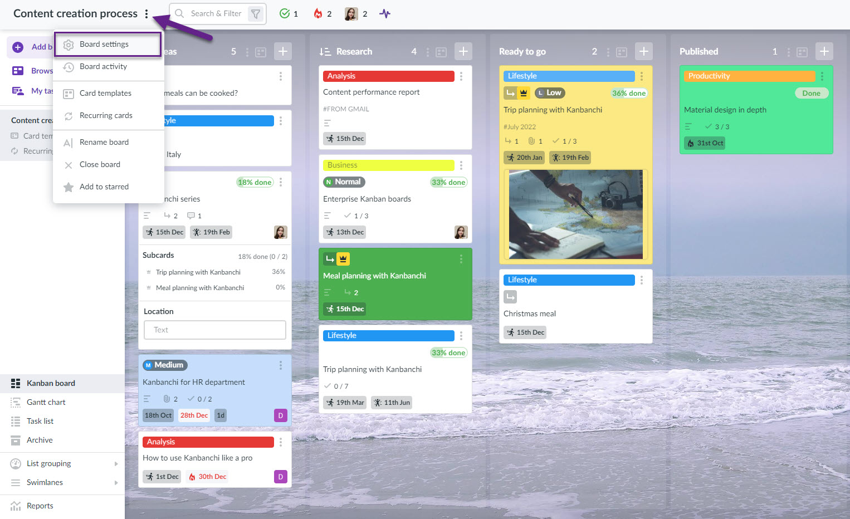Toggle checklist 0 / 2 on HR department card
This screenshot has height=519, width=850.
200,399
